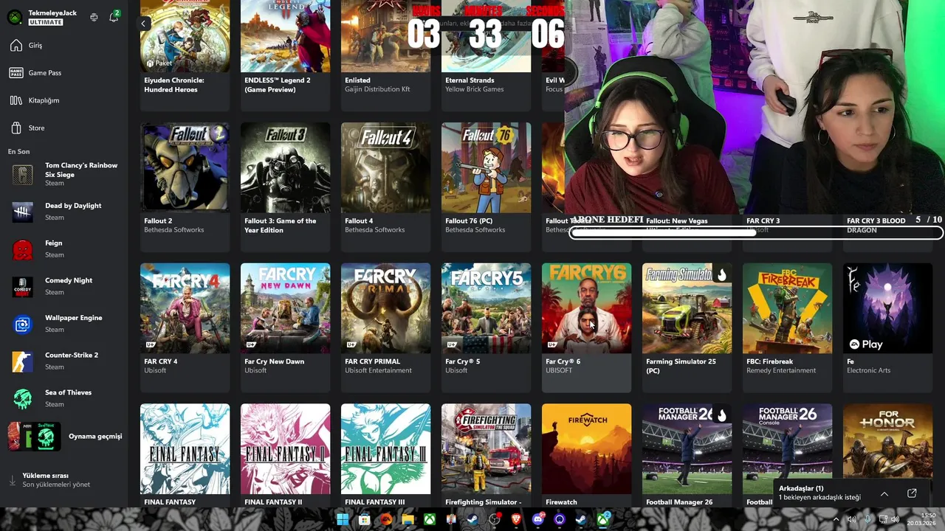Open Farming Simulator 25 (PC) tile
945x531 pixels.
tap(687, 328)
